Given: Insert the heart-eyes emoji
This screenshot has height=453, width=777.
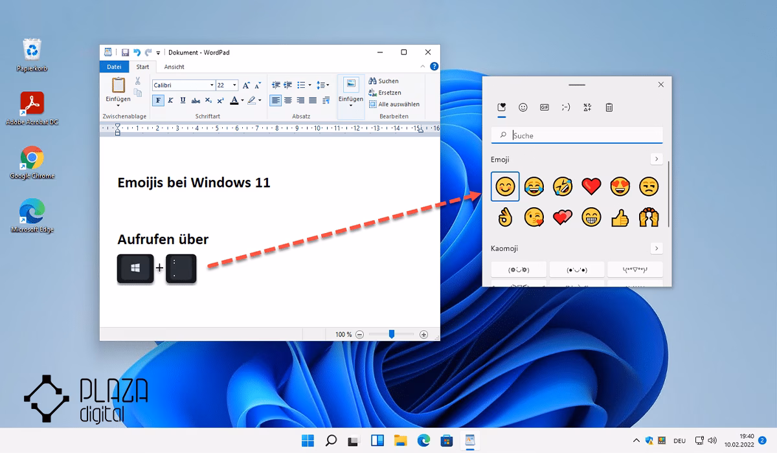Looking at the screenshot, I should point(620,186).
